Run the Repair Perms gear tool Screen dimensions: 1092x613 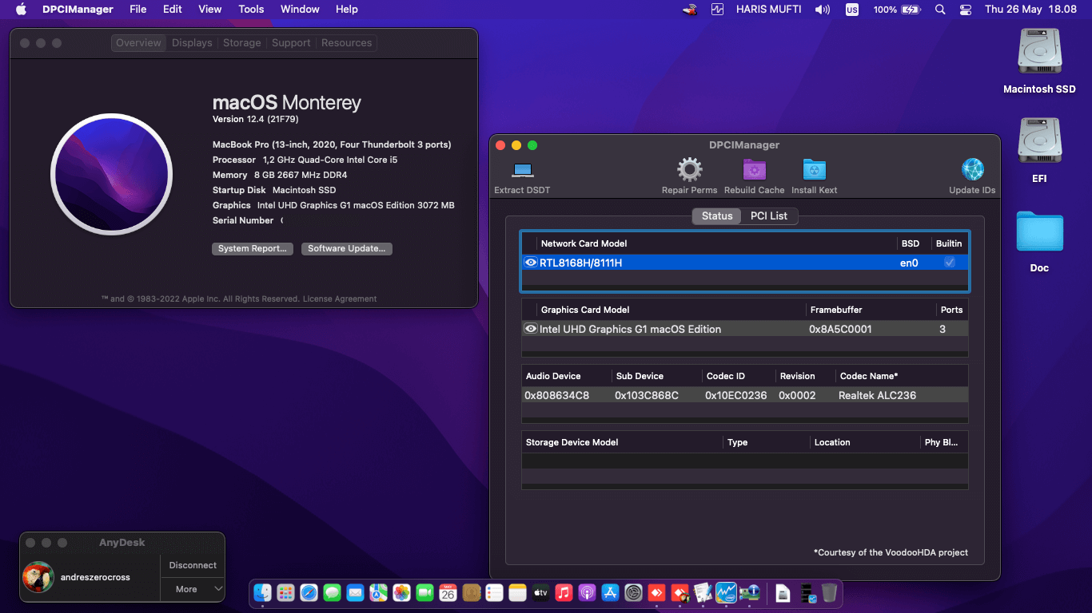pos(689,169)
